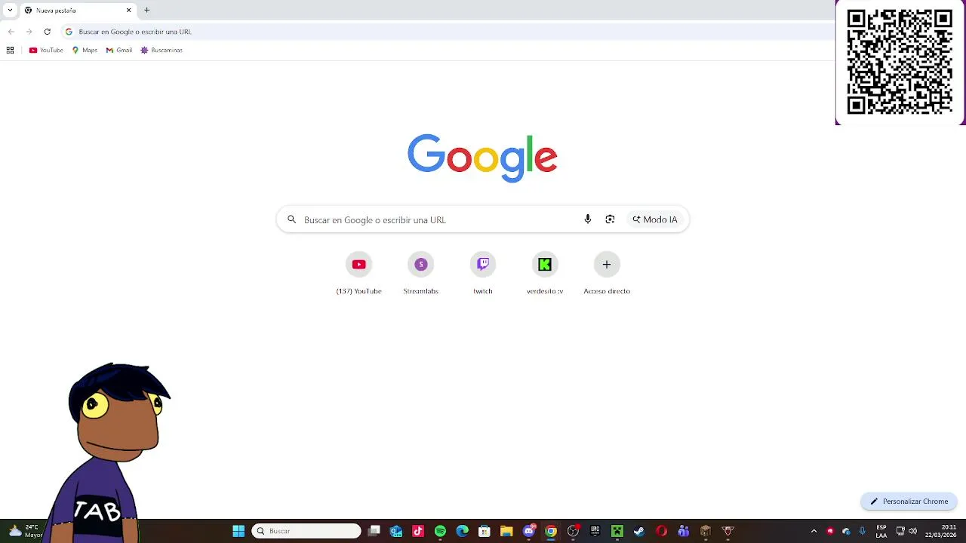Viewport: 966px width, 543px height.
Task: Open the weather widget showing 24°C
Action: coord(24,531)
